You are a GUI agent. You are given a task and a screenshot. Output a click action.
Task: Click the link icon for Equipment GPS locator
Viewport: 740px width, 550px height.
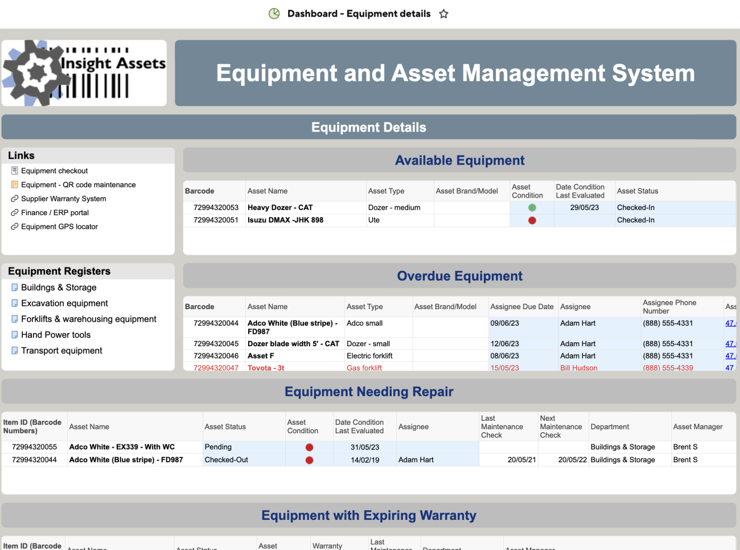[14, 226]
